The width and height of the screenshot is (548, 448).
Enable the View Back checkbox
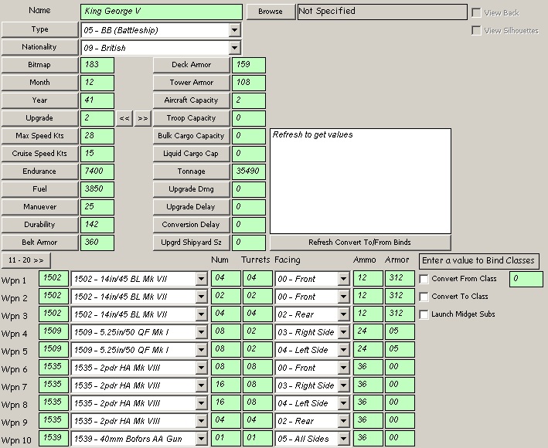coord(476,13)
